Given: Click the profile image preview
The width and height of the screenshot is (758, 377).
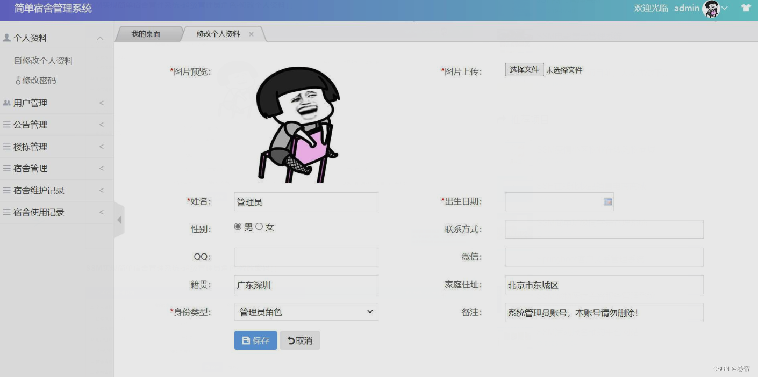Looking at the screenshot, I should point(298,125).
